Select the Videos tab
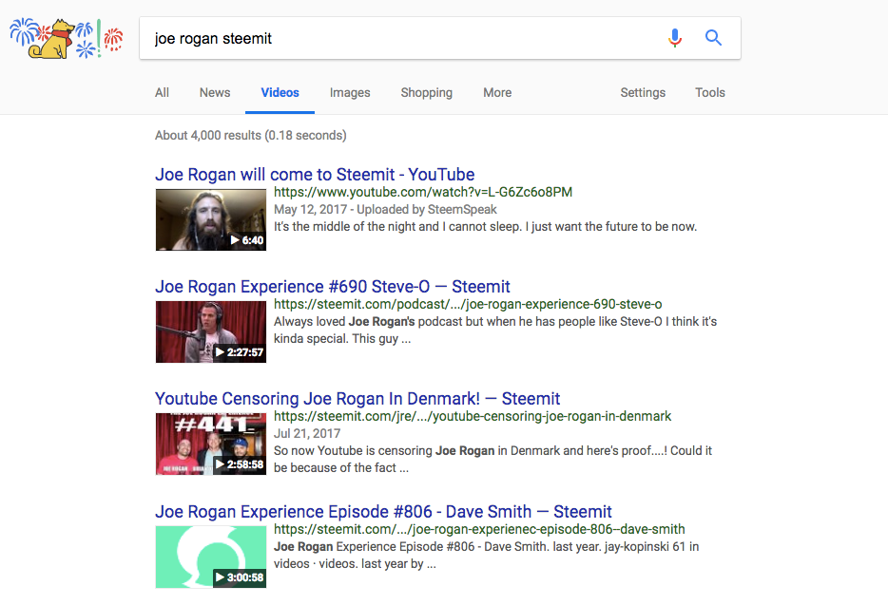 [x=280, y=93]
